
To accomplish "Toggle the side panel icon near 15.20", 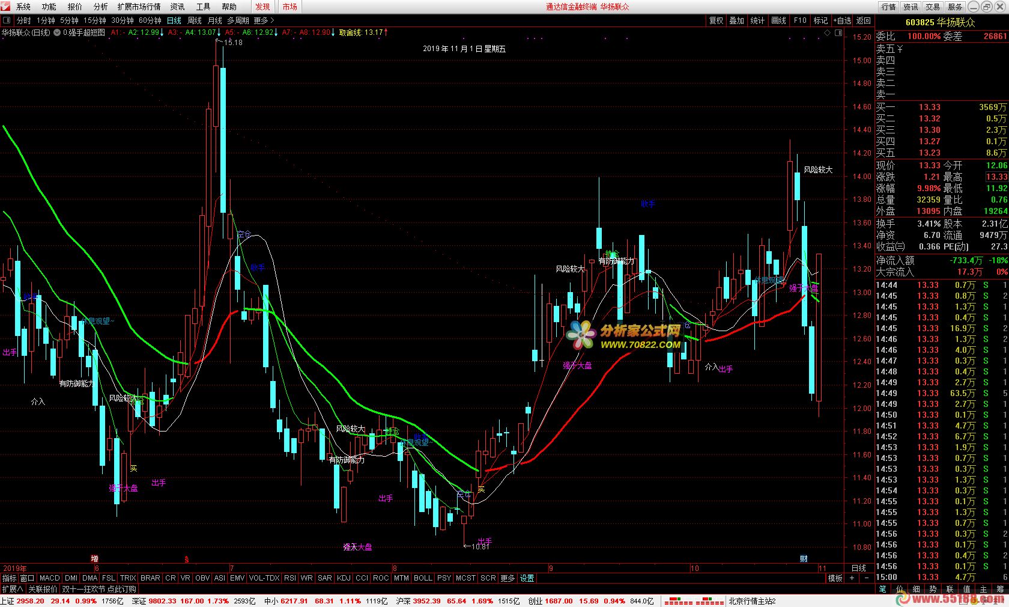I will point(838,32).
